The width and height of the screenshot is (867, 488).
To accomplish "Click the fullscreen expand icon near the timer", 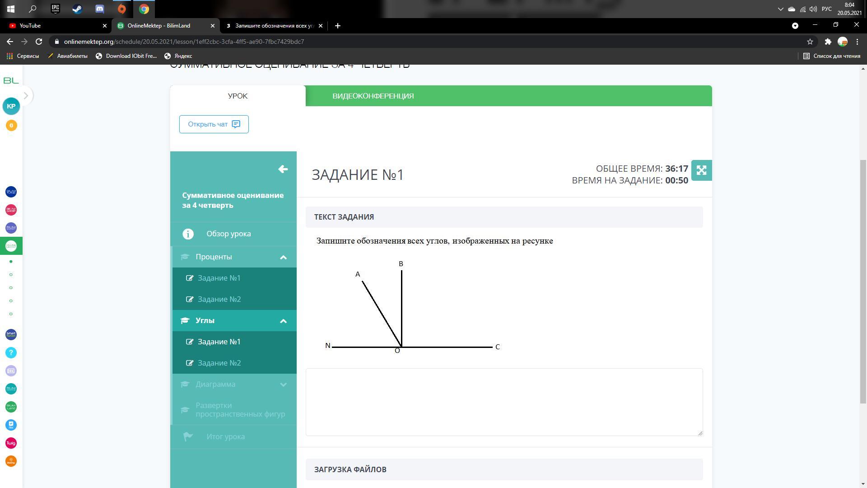I will point(701,170).
